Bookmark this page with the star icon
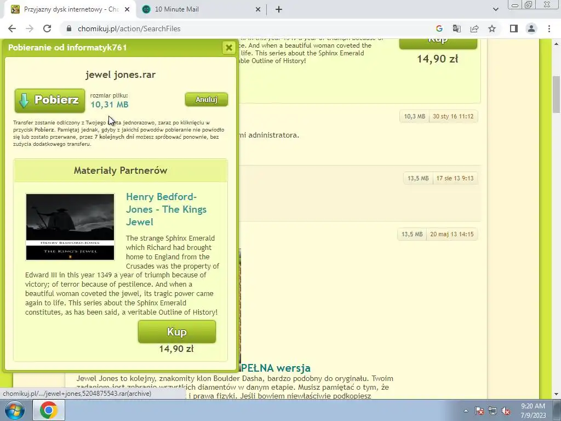The width and height of the screenshot is (561, 421). [x=492, y=29]
